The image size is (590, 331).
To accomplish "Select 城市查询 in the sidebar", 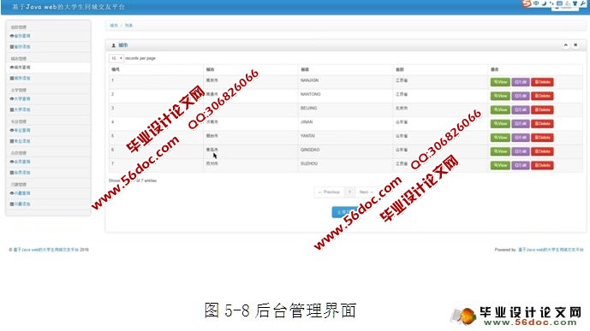I will click(22, 68).
